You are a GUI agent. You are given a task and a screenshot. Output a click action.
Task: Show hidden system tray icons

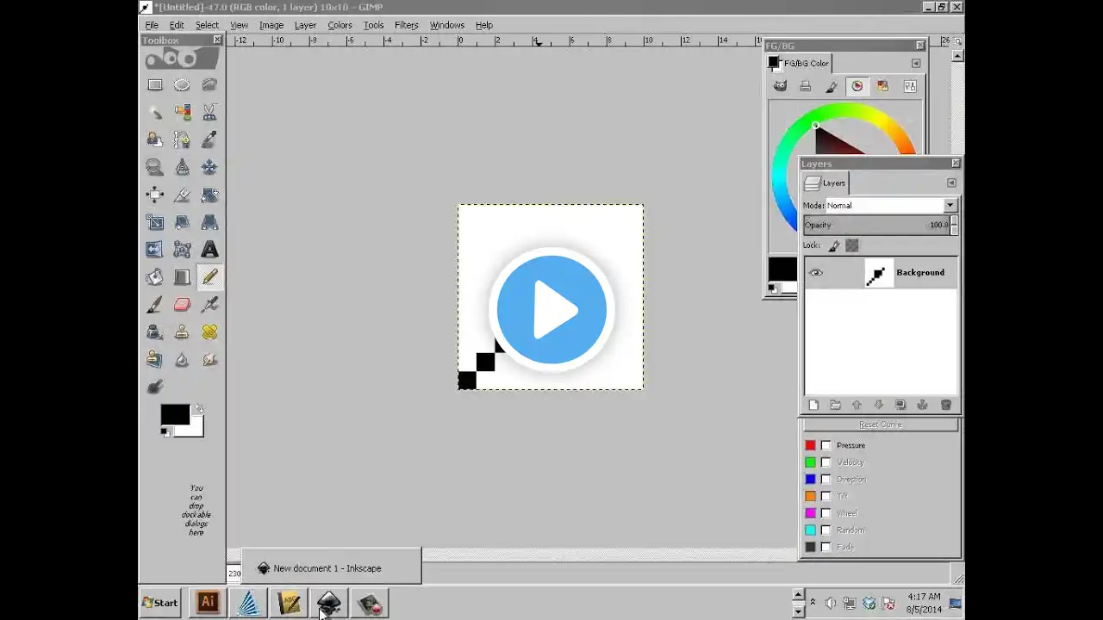[813, 603]
